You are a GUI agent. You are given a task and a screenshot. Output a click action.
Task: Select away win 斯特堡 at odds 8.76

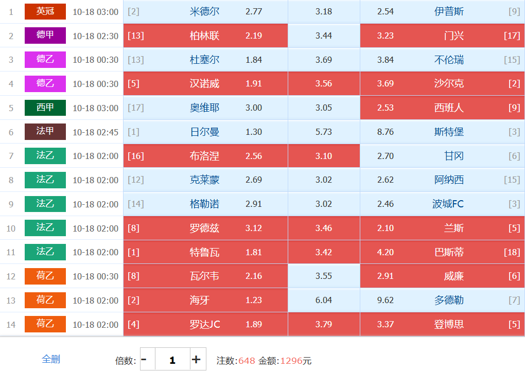(x=442, y=132)
